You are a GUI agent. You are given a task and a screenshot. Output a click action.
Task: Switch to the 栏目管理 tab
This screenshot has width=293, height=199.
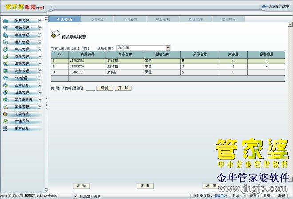tap(196, 19)
